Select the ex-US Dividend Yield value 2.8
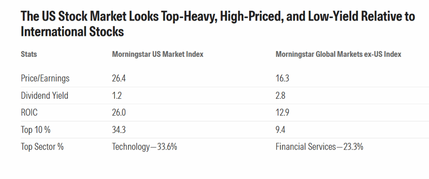The height and width of the screenshot is (179, 429). coord(280,95)
